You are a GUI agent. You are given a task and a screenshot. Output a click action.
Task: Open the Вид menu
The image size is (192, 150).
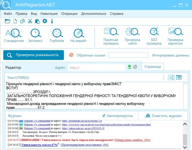34,13
